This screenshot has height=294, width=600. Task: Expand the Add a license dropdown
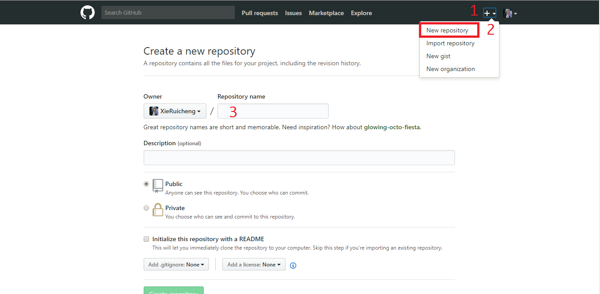254,265
